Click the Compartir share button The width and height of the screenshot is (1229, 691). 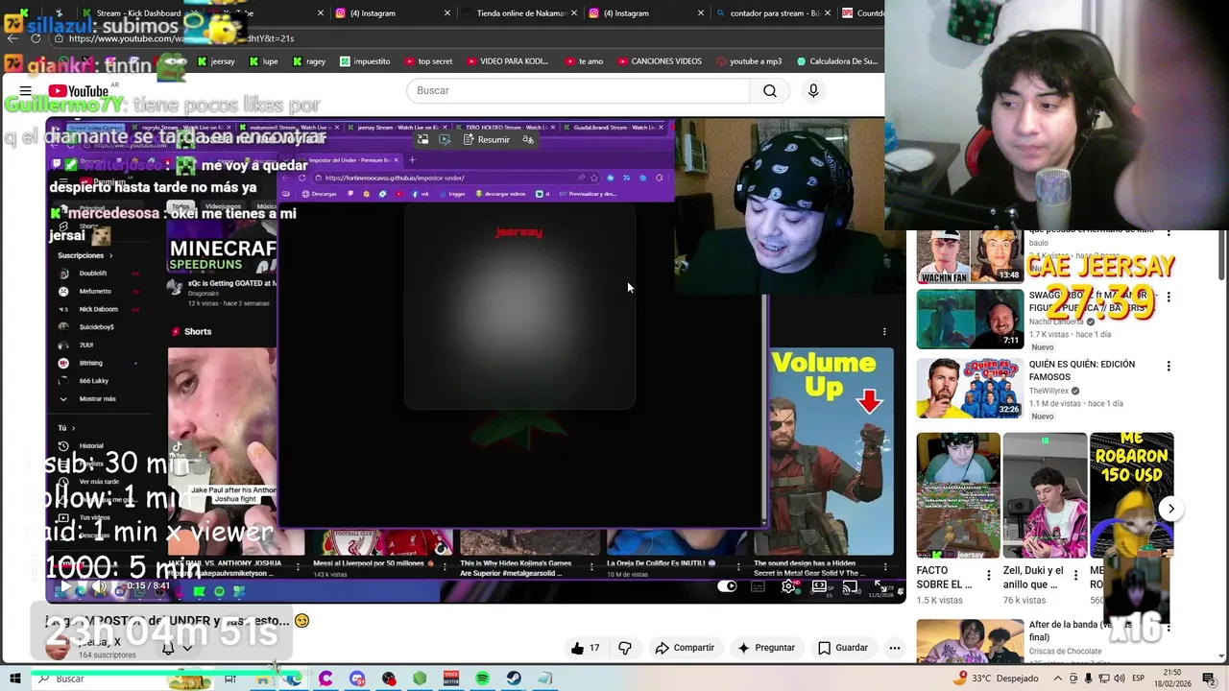coord(685,648)
